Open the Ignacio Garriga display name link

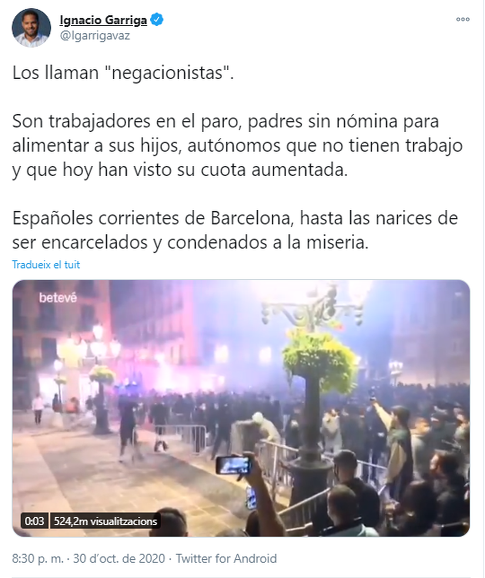[x=103, y=20]
